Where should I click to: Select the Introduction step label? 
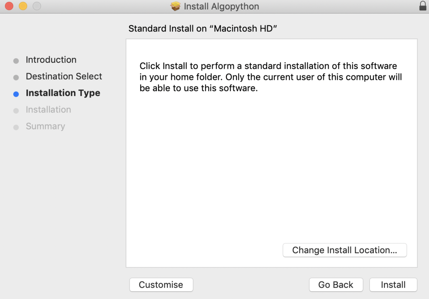(x=51, y=60)
